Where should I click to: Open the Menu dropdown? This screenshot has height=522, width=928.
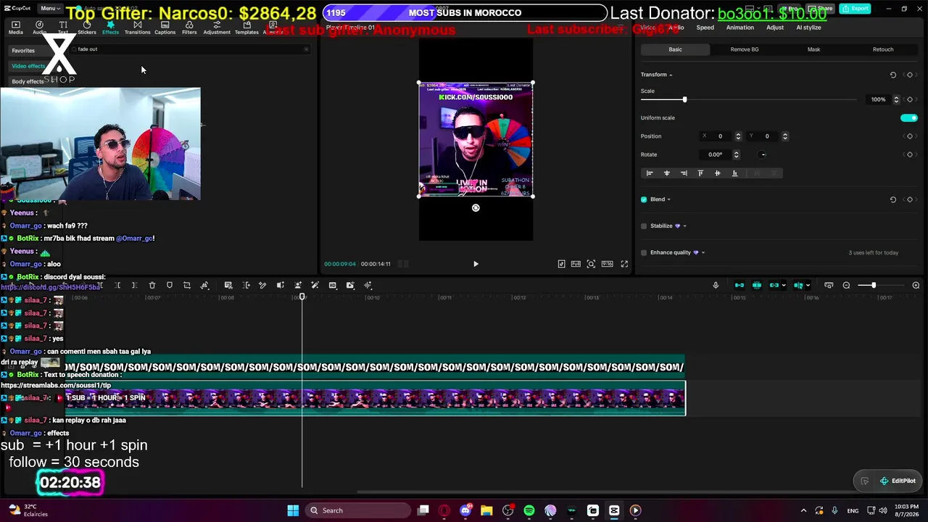point(49,8)
